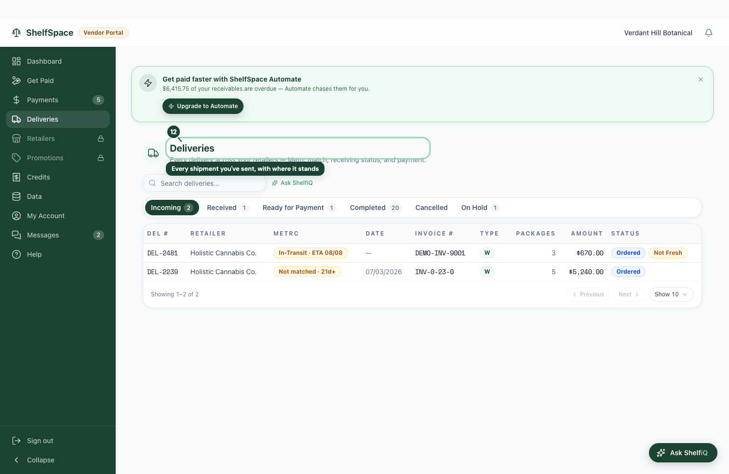Click delivery DEL-2239
Image resolution: width=729 pixels, height=474 pixels.
(162, 272)
